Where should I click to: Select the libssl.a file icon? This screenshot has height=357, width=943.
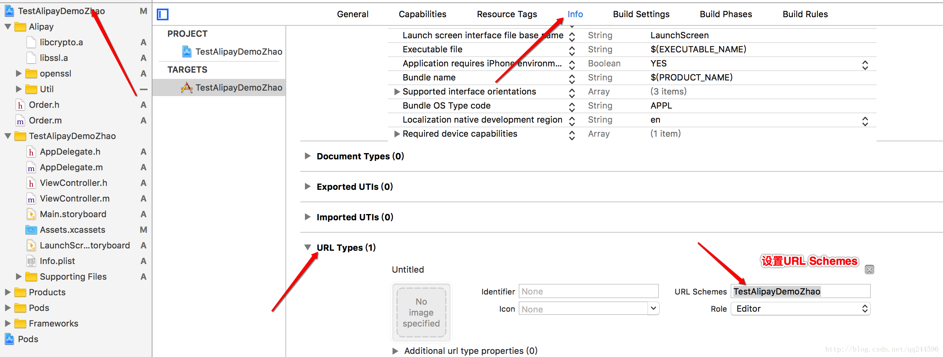pos(31,58)
